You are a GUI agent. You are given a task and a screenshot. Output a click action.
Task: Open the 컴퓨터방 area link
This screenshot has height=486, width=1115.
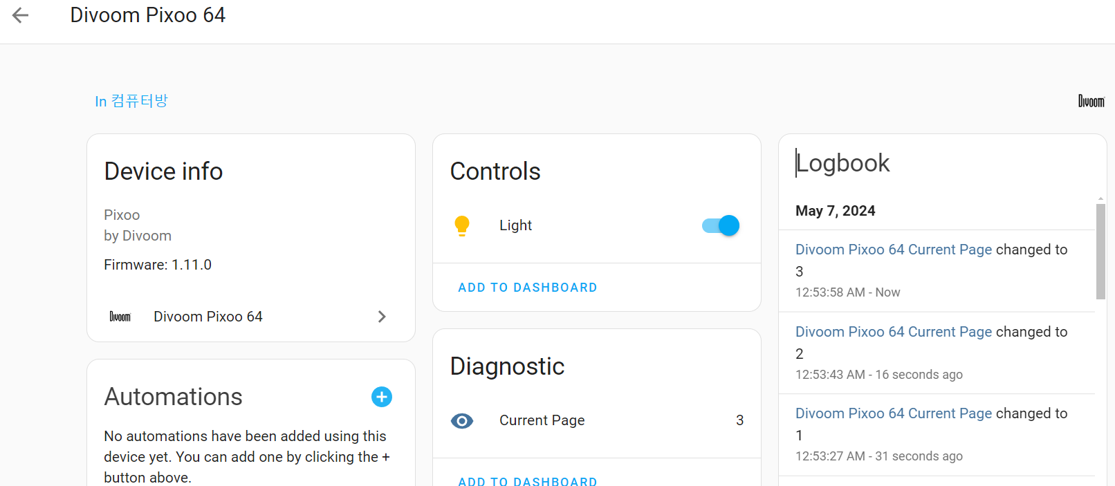tap(131, 101)
